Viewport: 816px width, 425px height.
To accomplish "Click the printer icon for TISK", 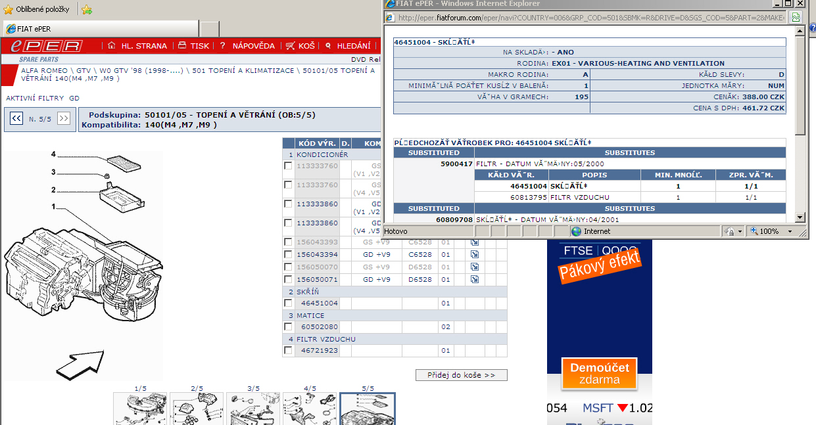I will [x=182, y=46].
